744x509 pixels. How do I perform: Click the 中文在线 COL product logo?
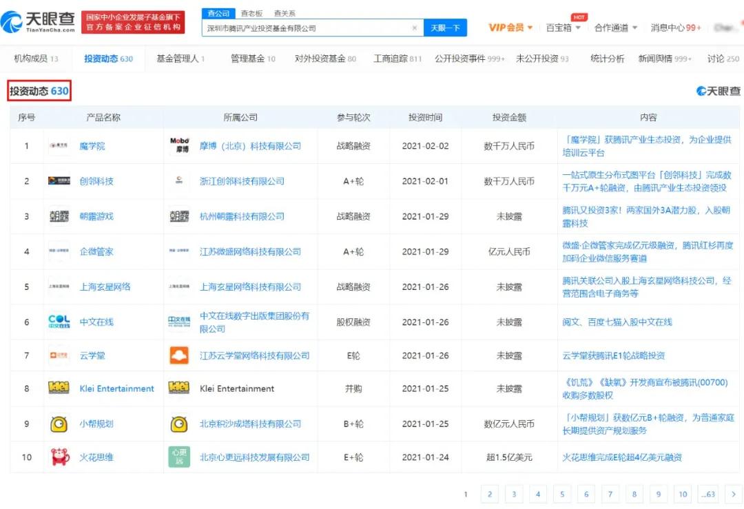click(x=59, y=322)
